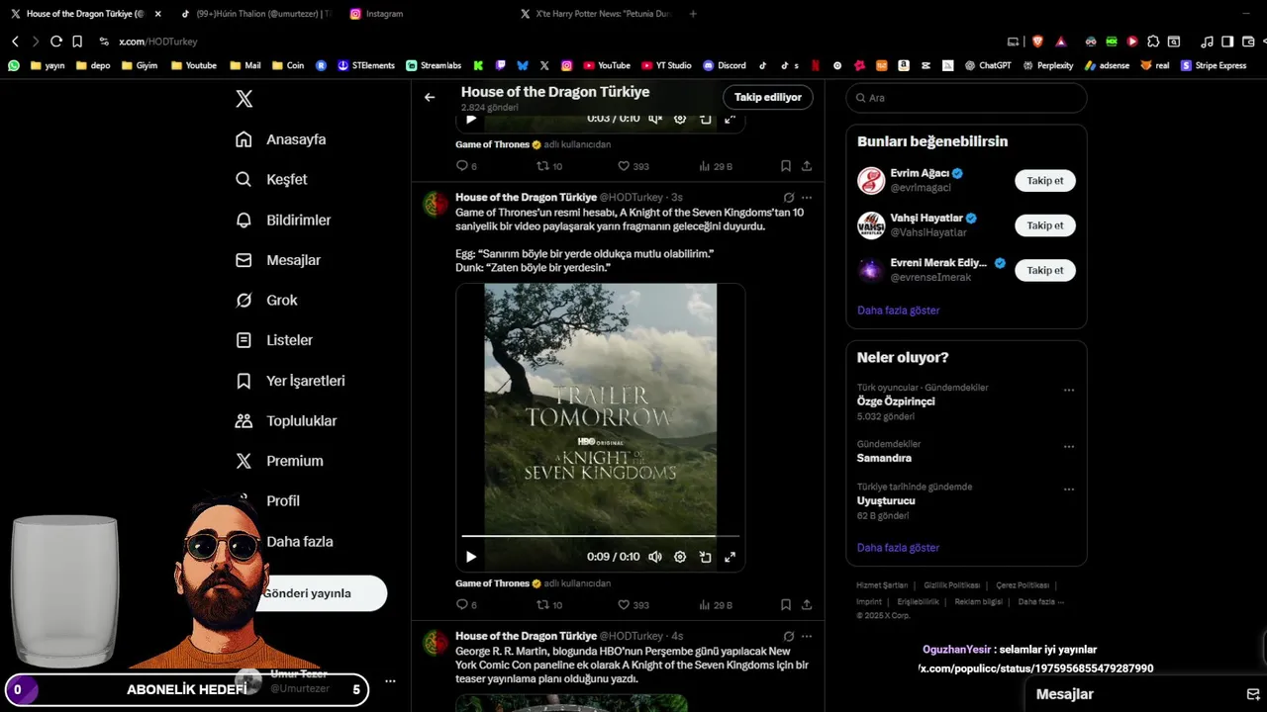Mute the video showing 0:09 / 0:10
This screenshot has height=712, width=1267.
click(x=654, y=557)
